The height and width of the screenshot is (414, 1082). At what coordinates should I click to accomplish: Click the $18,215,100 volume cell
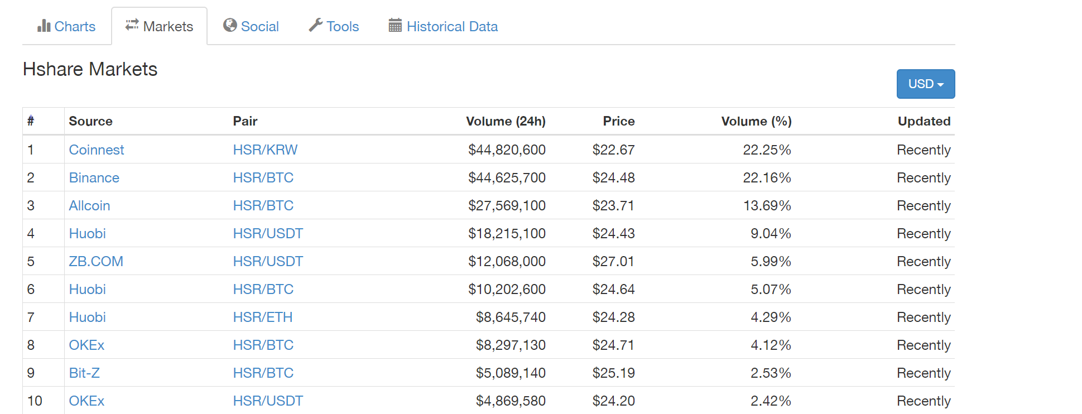pyautogui.click(x=507, y=233)
